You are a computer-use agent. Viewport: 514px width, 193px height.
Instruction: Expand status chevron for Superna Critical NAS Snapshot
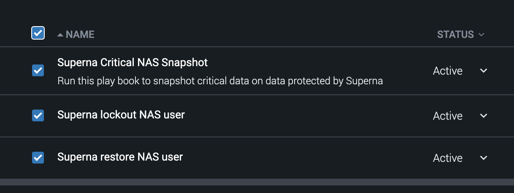[x=484, y=71]
